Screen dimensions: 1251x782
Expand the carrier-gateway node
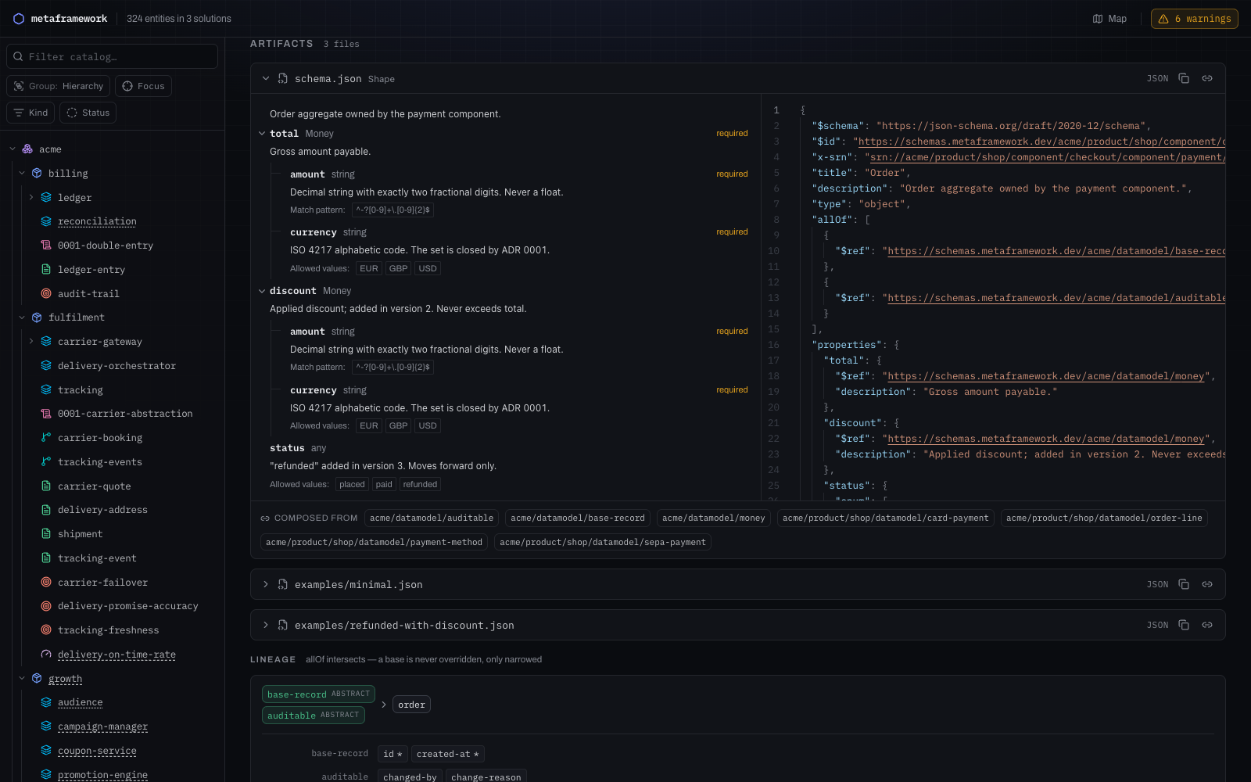pos(31,342)
